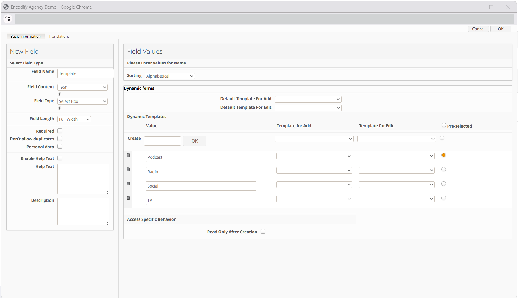Open Default Template For Add dropdown
Image resolution: width=518 pixels, height=299 pixels.
308,99
